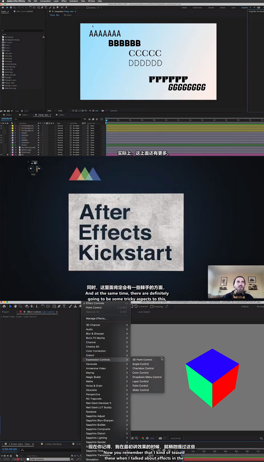Choose Slider Control from Expression Controls submenu

coord(140,390)
